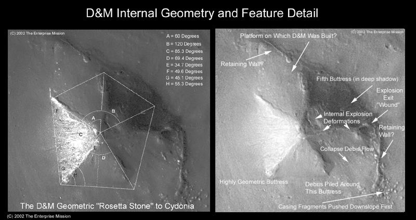Select the 'Collapse Debris Flow' annotation
The height and width of the screenshot is (220, 416).
click(x=346, y=148)
